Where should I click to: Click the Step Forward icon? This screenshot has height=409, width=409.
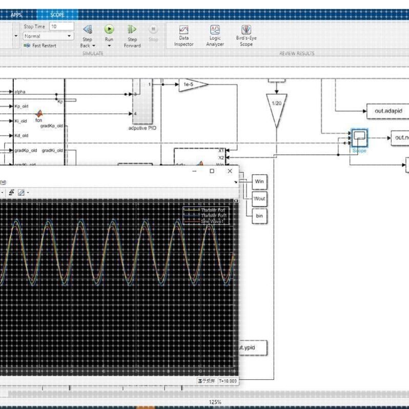[x=132, y=30]
